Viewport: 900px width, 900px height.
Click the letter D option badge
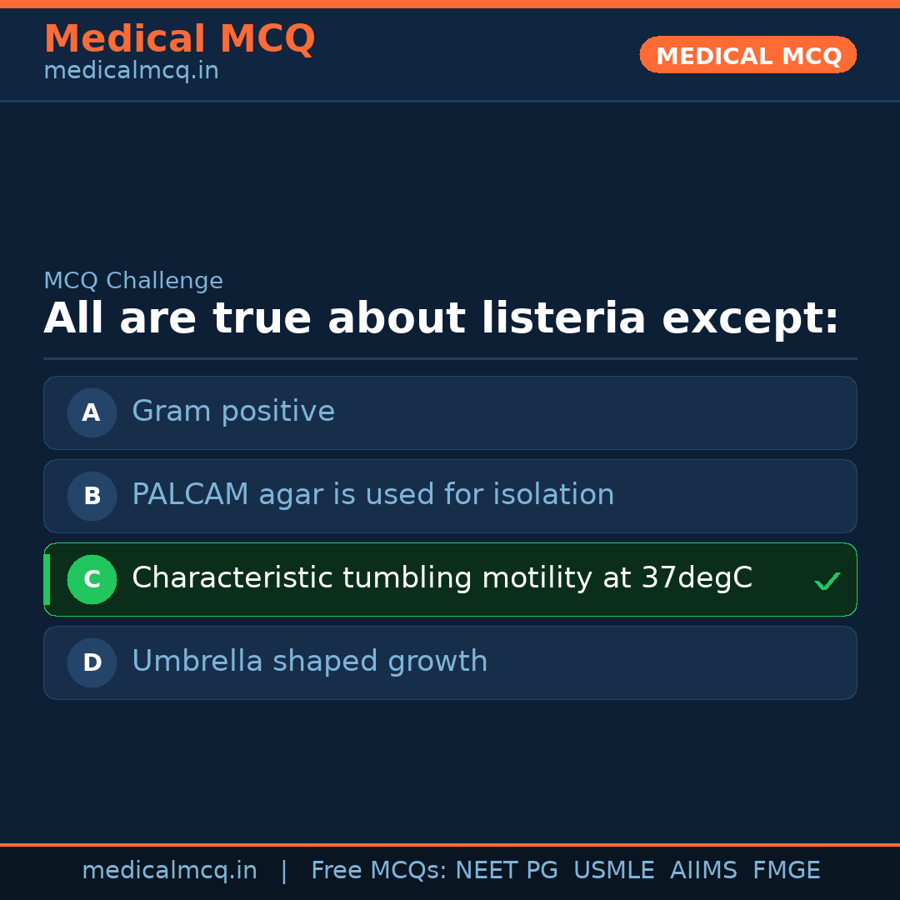(92, 662)
